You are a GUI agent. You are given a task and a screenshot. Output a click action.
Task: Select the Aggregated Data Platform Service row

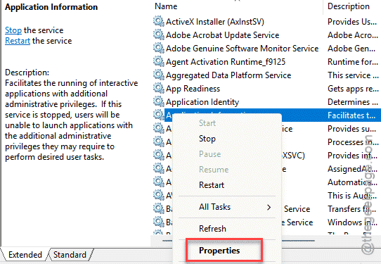click(x=228, y=75)
